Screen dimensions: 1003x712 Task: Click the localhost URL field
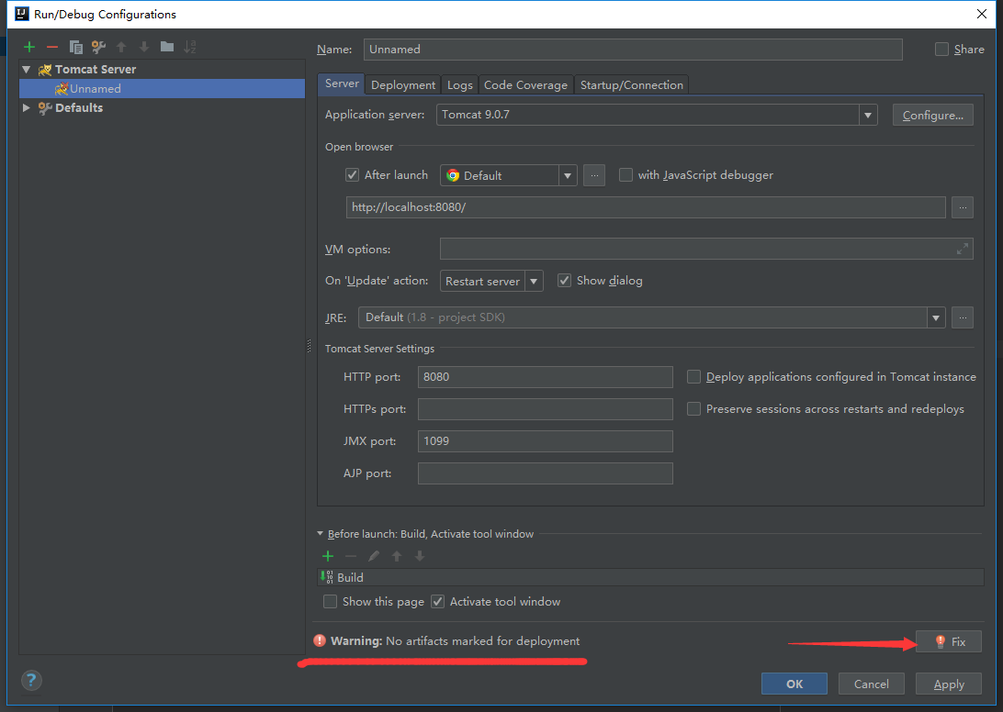pos(646,207)
